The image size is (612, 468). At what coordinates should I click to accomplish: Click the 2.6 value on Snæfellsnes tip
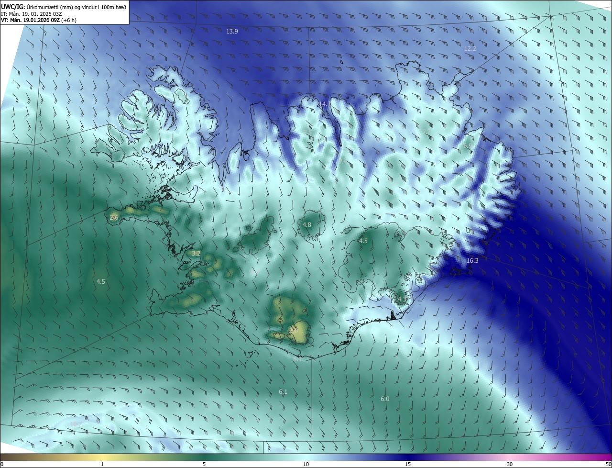(114, 218)
